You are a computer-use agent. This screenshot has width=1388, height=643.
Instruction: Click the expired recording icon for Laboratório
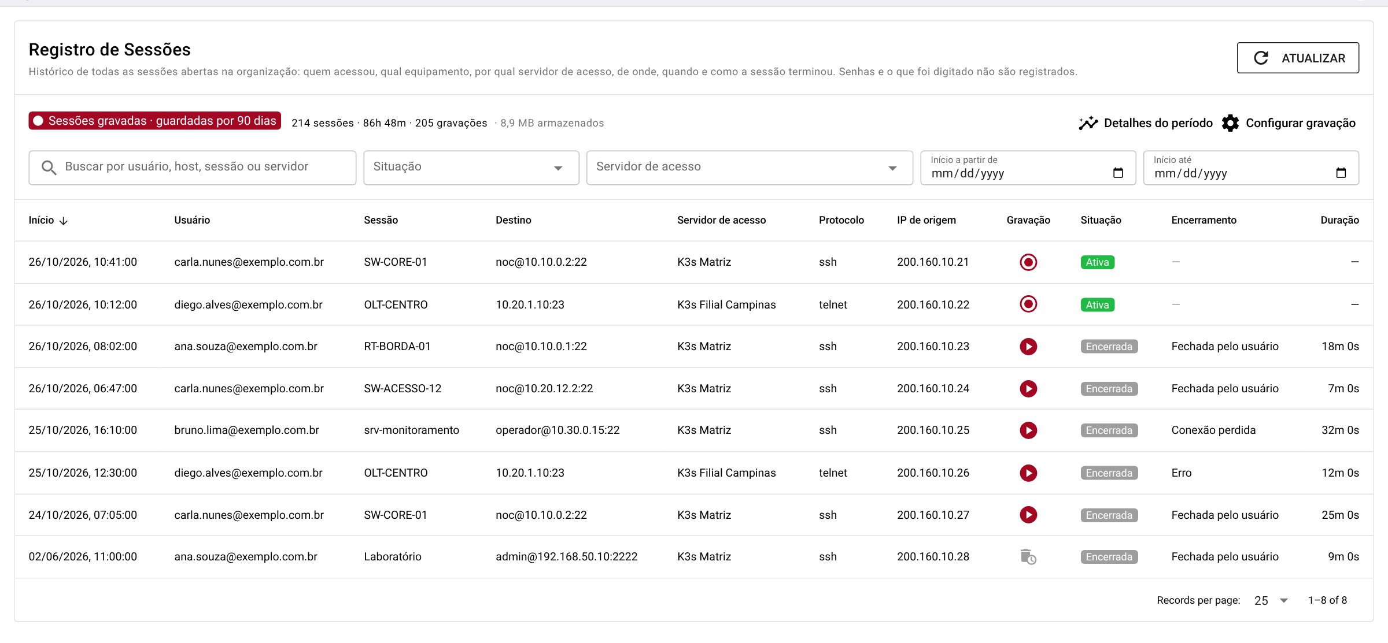[1028, 557]
